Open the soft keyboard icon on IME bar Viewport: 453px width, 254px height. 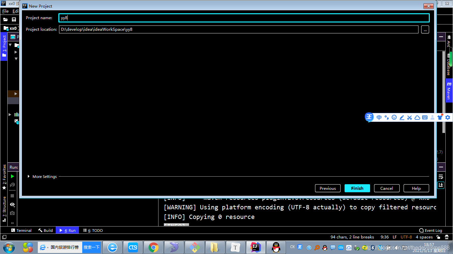[425, 117]
